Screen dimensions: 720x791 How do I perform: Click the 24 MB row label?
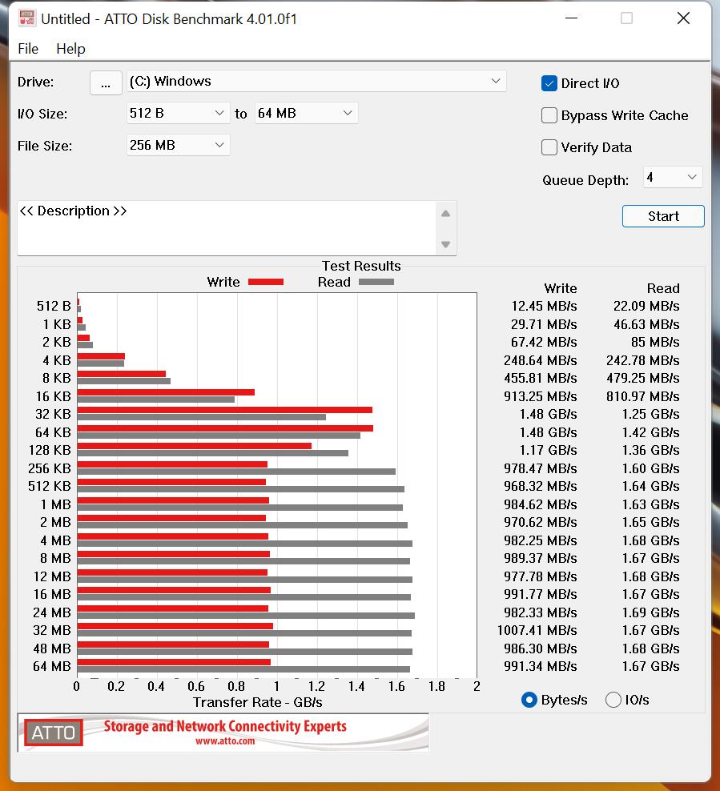coord(51,612)
